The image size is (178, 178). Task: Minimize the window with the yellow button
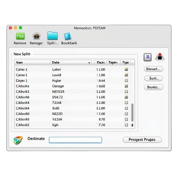[x=15, y=28]
